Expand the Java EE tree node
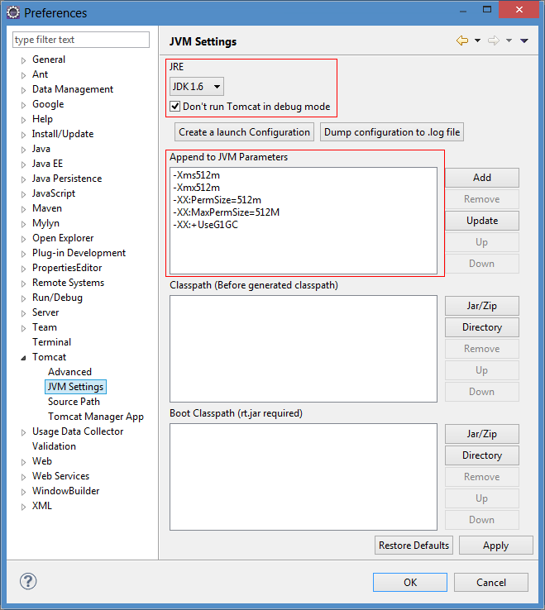This screenshot has width=545, height=610. (23, 164)
